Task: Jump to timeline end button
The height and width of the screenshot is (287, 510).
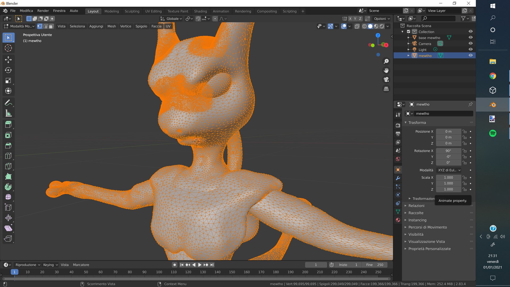Action: coord(212,265)
